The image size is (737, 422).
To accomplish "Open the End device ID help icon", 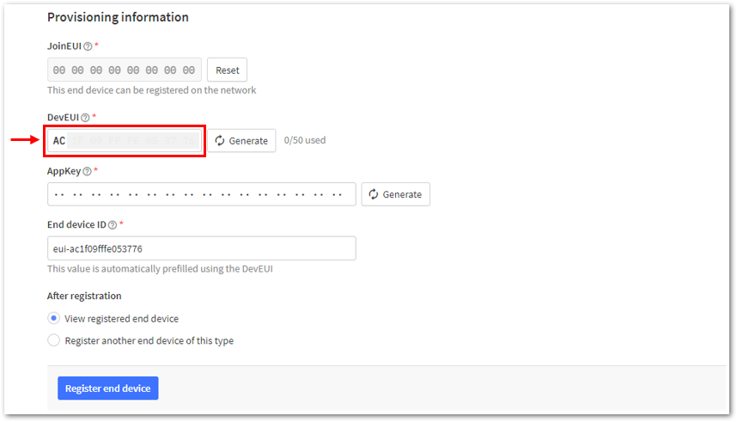I will [x=113, y=225].
